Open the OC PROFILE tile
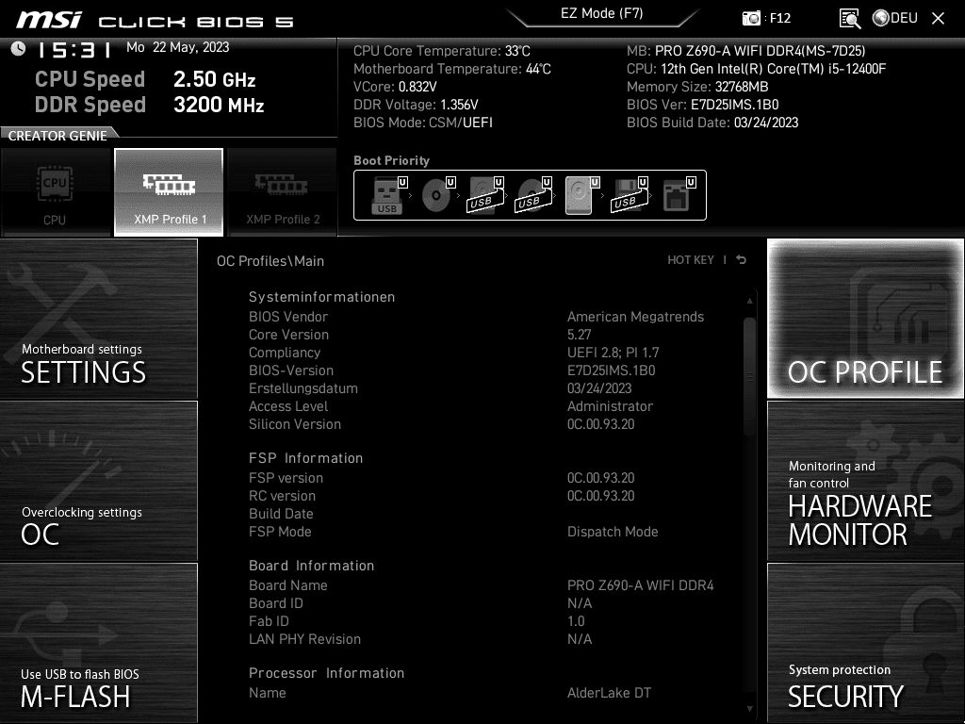The width and height of the screenshot is (965, 724). [x=865, y=319]
